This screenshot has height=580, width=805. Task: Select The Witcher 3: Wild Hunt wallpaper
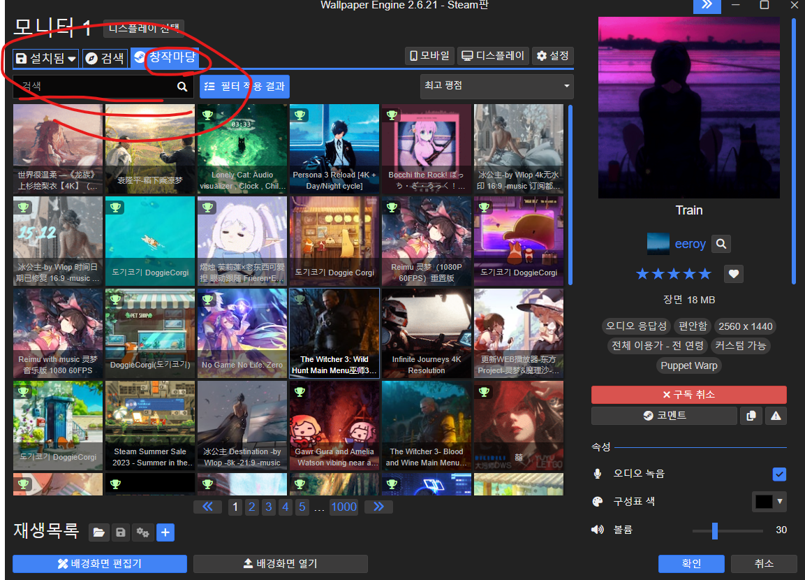(334, 333)
